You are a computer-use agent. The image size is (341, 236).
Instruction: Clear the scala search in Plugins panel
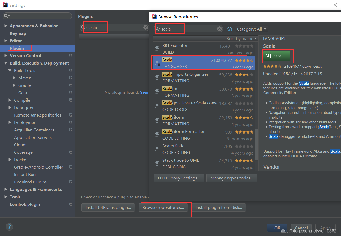(146, 27)
